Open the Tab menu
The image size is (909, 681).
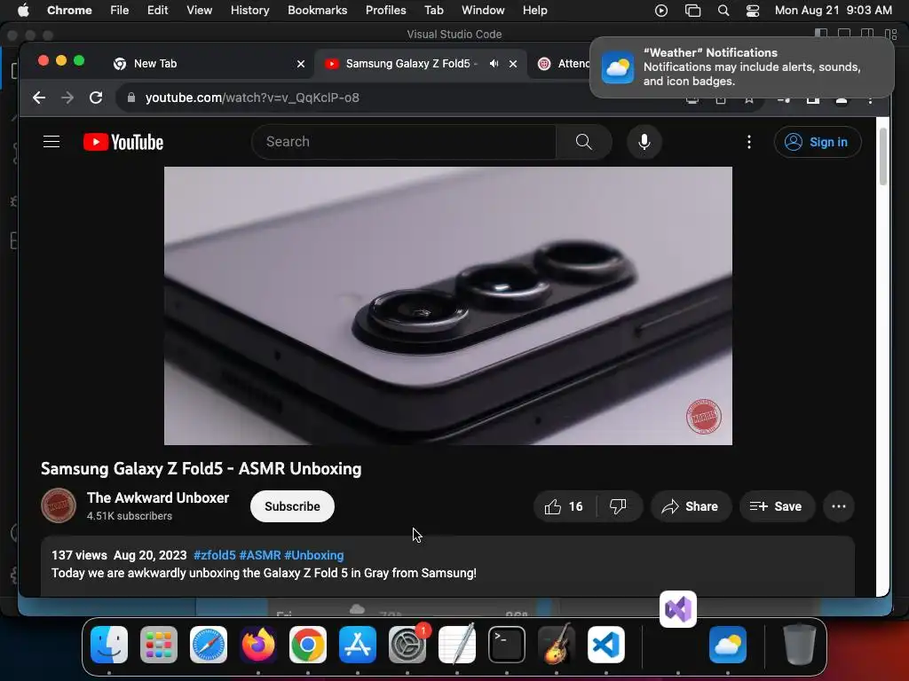pyautogui.click(x=433, y=11)
